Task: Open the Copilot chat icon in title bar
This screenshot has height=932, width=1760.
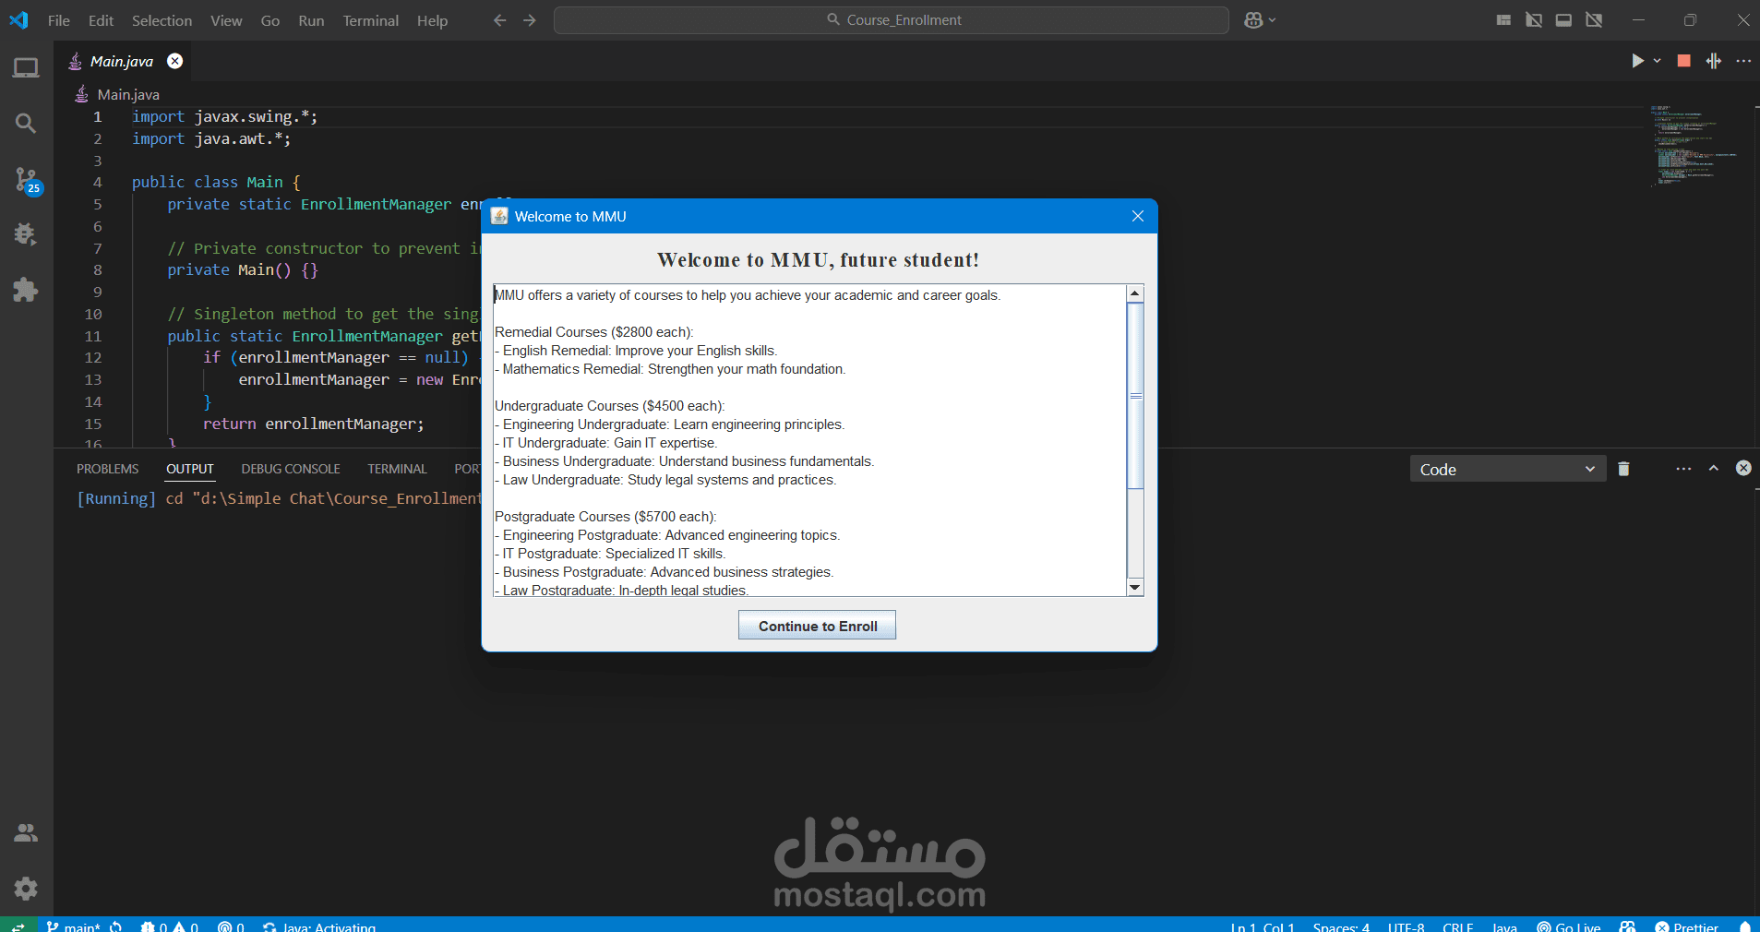Action: tap(1253, 20)
